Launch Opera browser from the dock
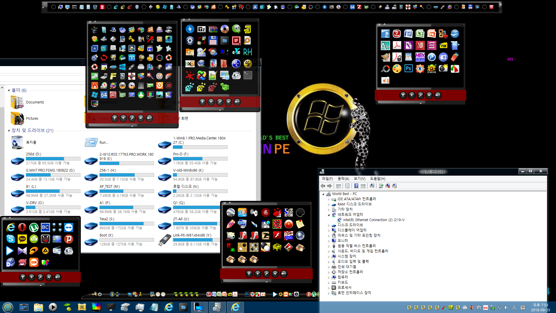The image size is (556, 313). [x=22, y=228]
